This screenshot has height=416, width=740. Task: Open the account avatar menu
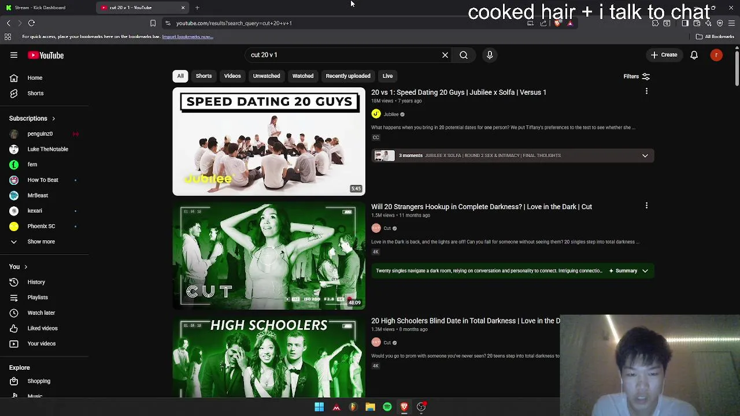tap(716, 55)
